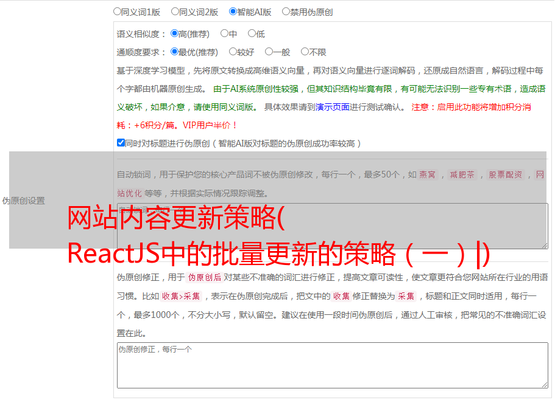Click into the 自动锁词 textarea
This screenshot has width=555, height=400.
[333, 226]
